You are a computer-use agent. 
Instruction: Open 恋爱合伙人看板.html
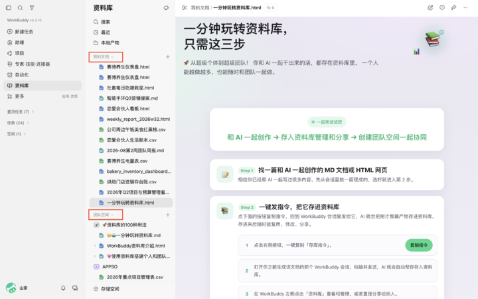coord(131,108)
